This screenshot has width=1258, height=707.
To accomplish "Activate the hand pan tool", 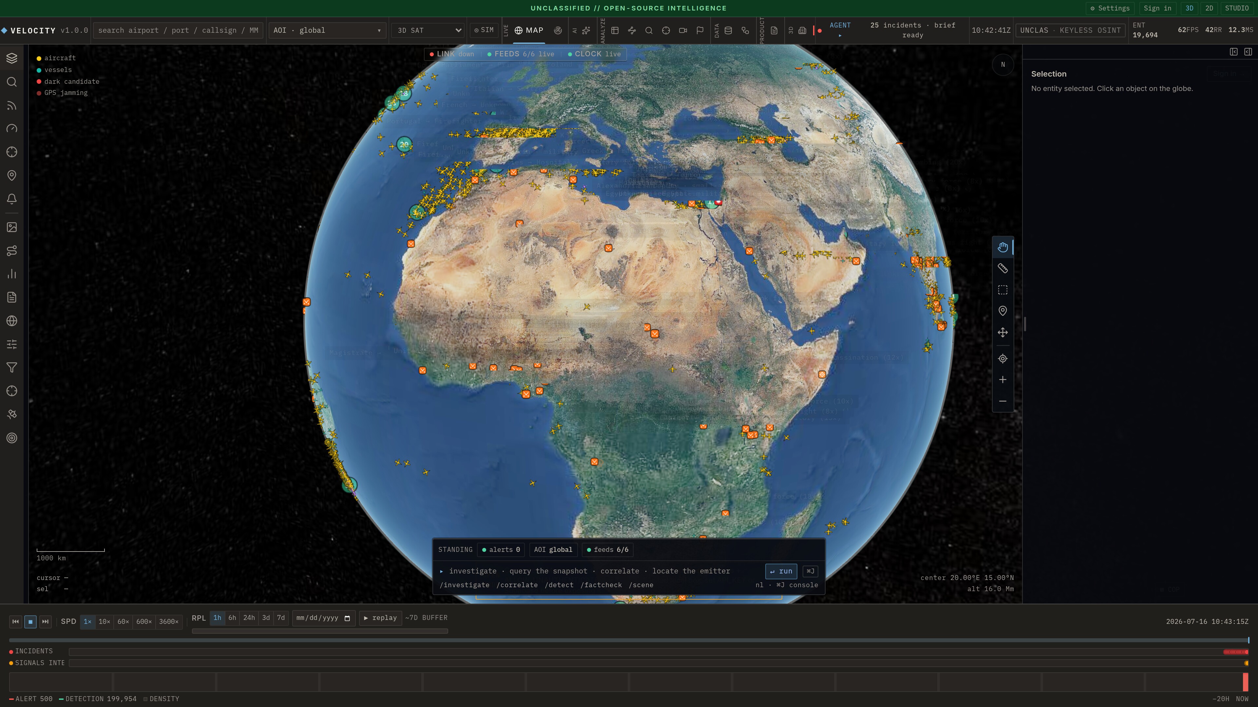I will pyautogui.click(x=1002, y=247).
